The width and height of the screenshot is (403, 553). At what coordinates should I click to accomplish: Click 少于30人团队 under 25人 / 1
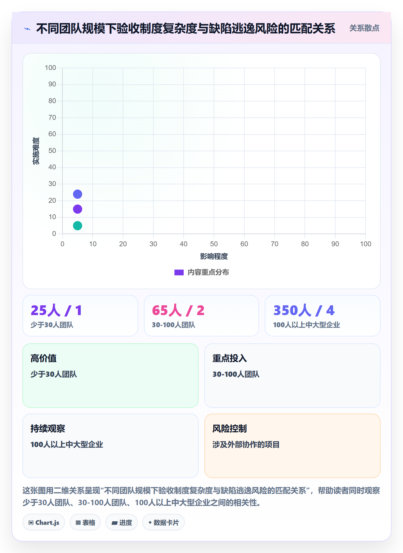click(x=52, y=325)
